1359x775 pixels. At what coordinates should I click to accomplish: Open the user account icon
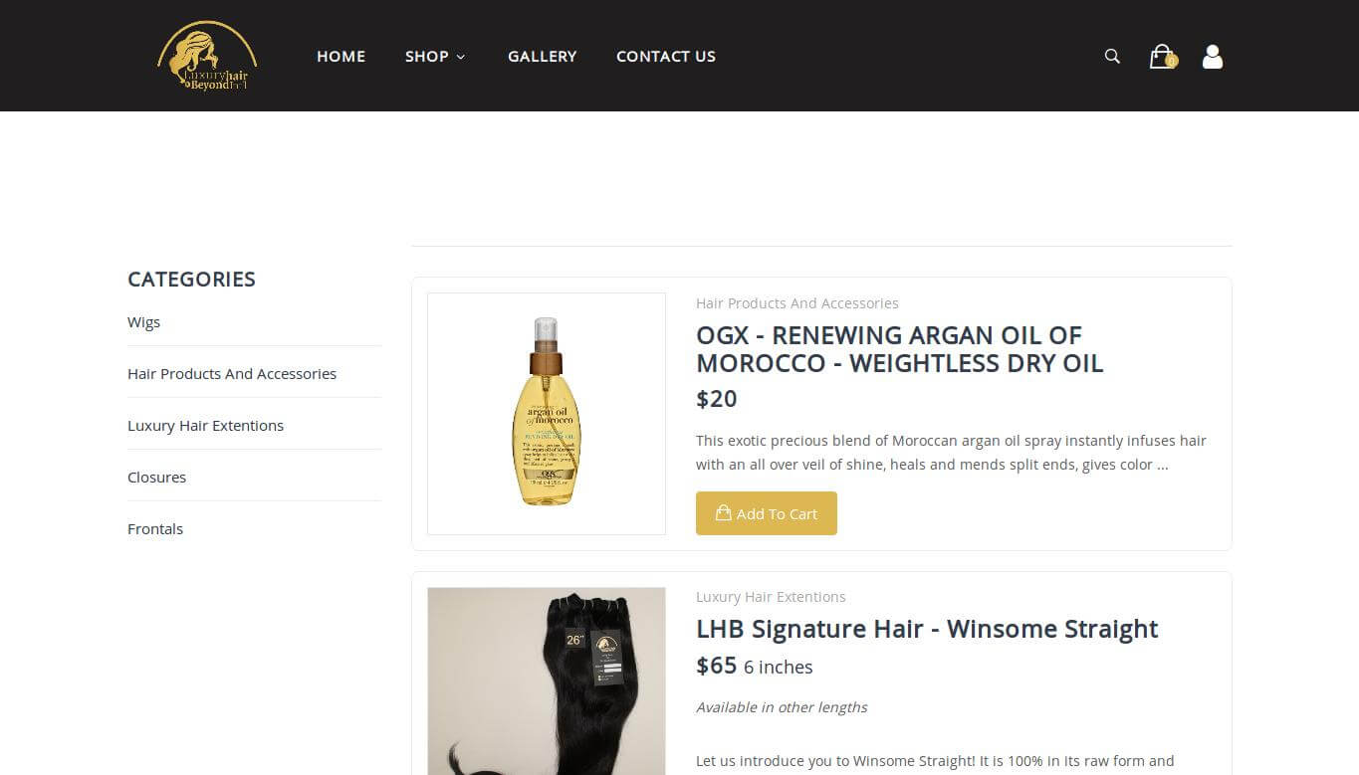click(1212, 57)
